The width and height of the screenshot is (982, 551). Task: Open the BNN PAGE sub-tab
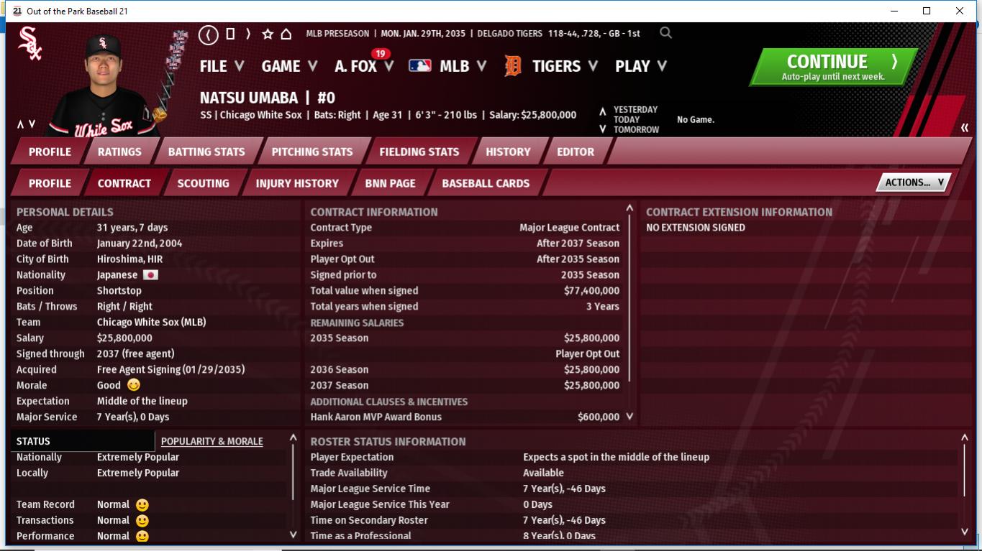[391, 183]
